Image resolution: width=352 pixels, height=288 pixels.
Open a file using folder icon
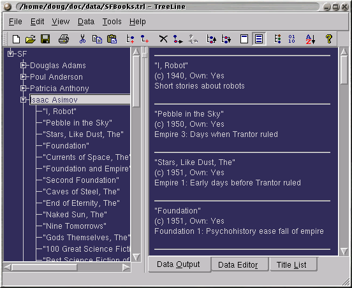31,40
